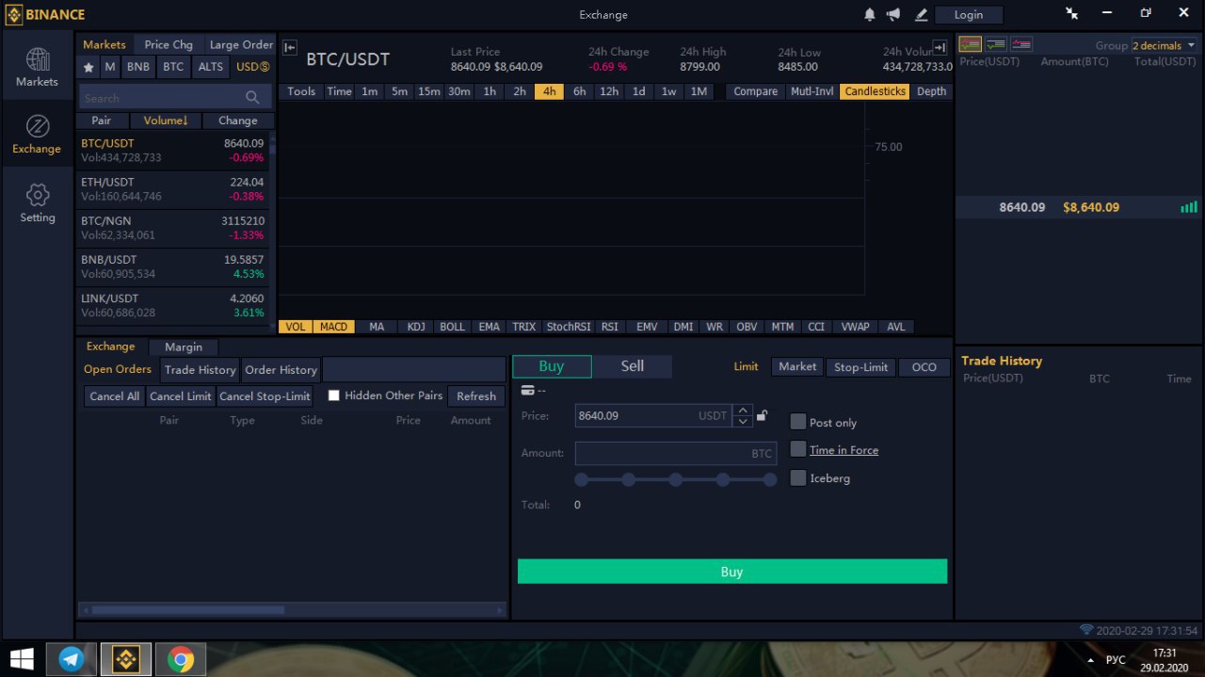Enable the VWAP indicator
Viewport: 1205px width, 677px height.
click(856, 327)
